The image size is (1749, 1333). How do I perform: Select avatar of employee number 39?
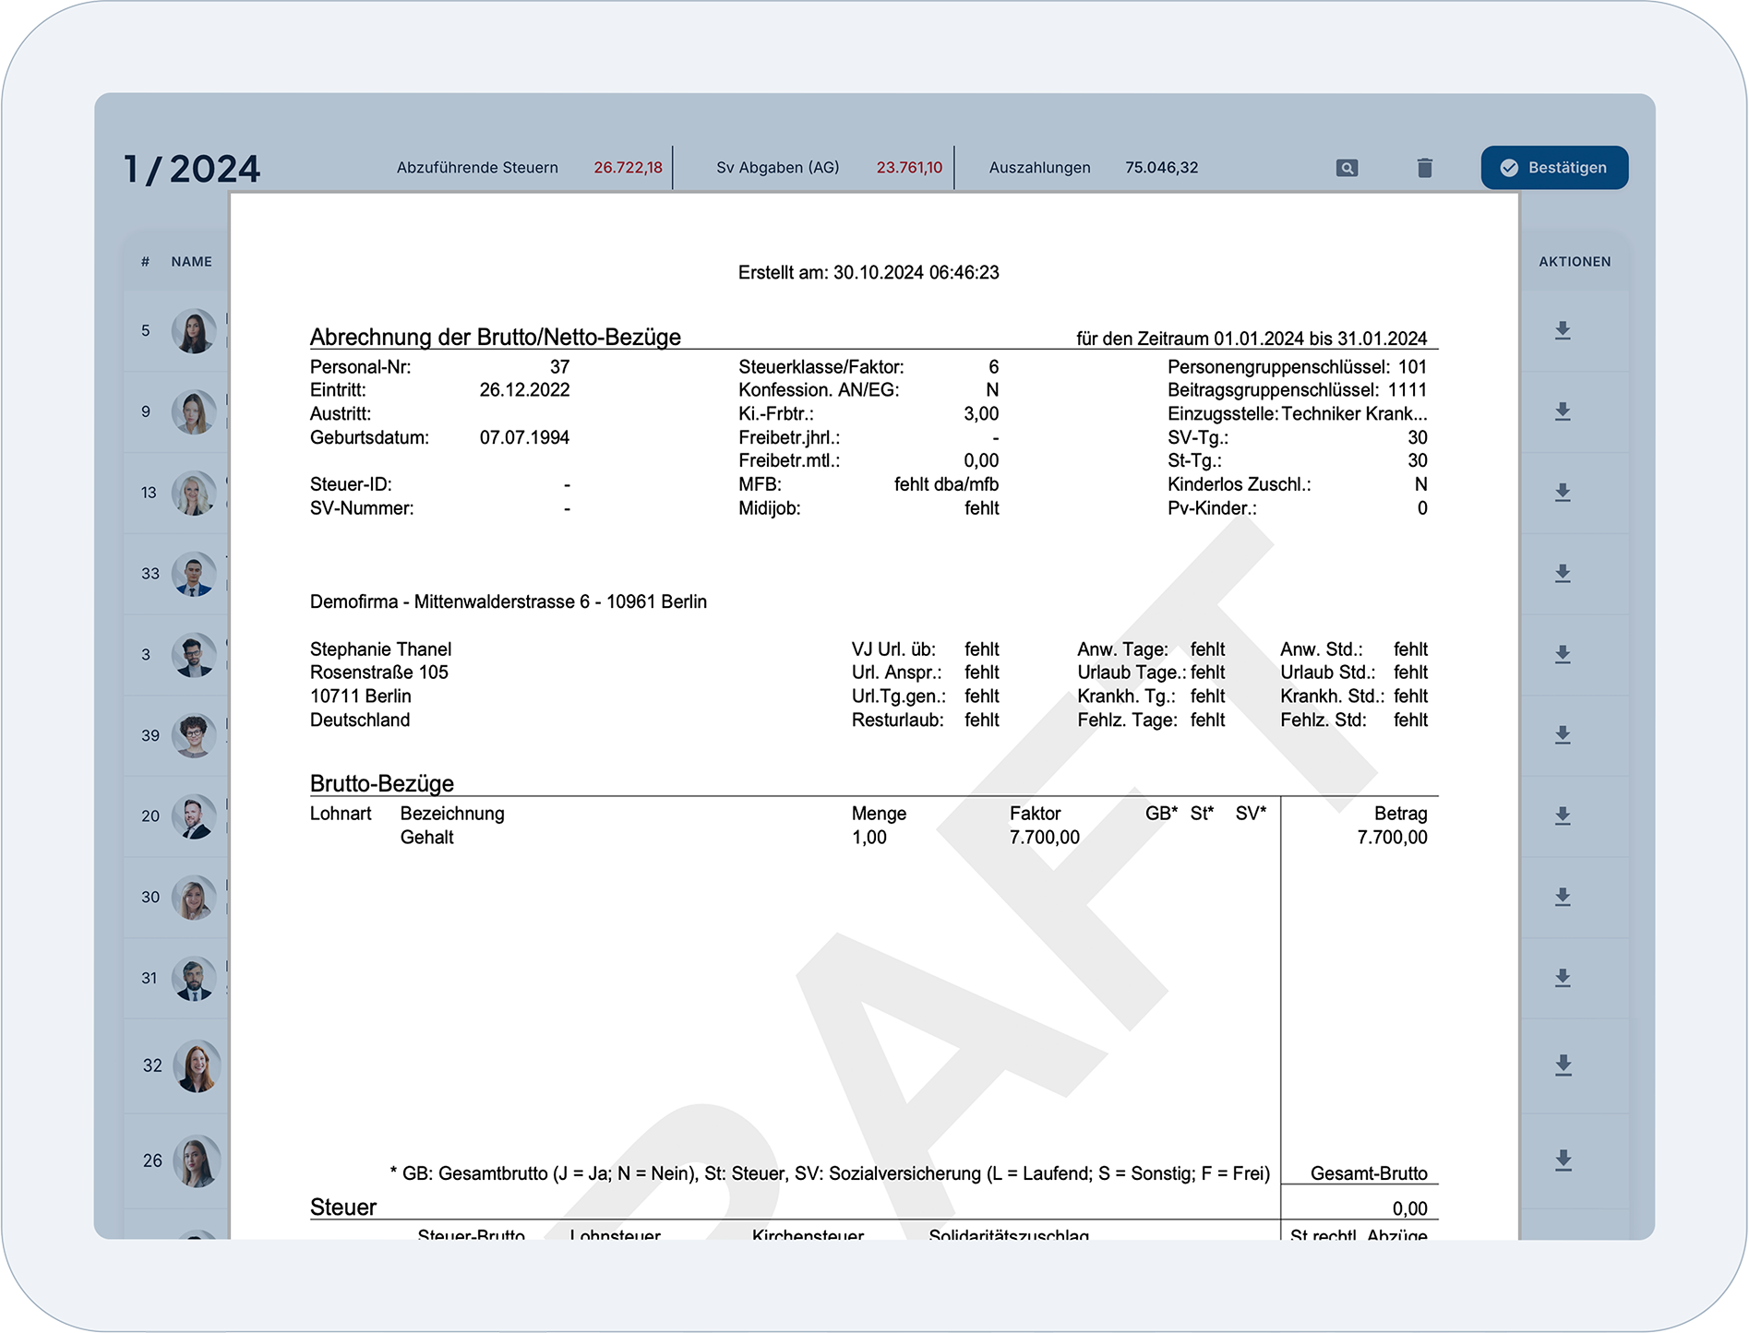(x=194, y=736)
